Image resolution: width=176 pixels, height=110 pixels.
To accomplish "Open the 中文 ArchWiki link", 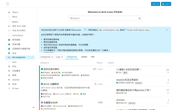I will click(19, 31).
